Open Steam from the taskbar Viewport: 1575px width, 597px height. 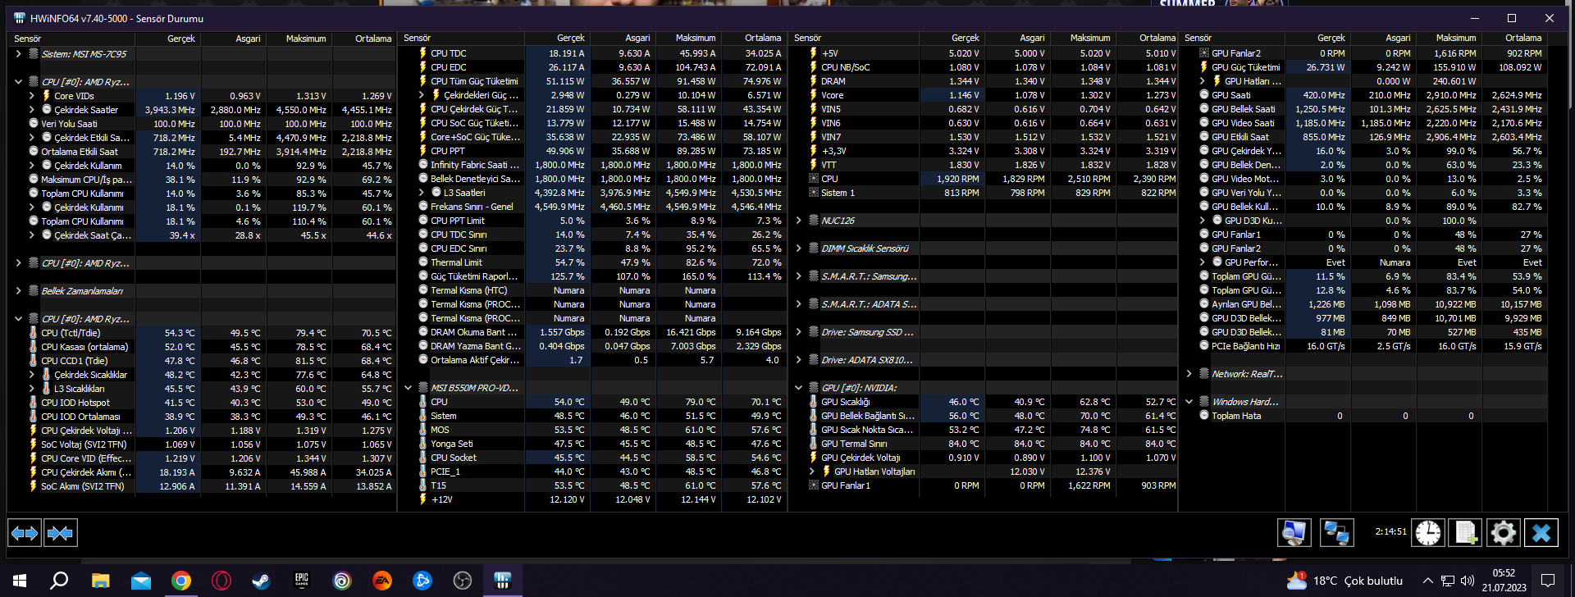pos(262,581)
